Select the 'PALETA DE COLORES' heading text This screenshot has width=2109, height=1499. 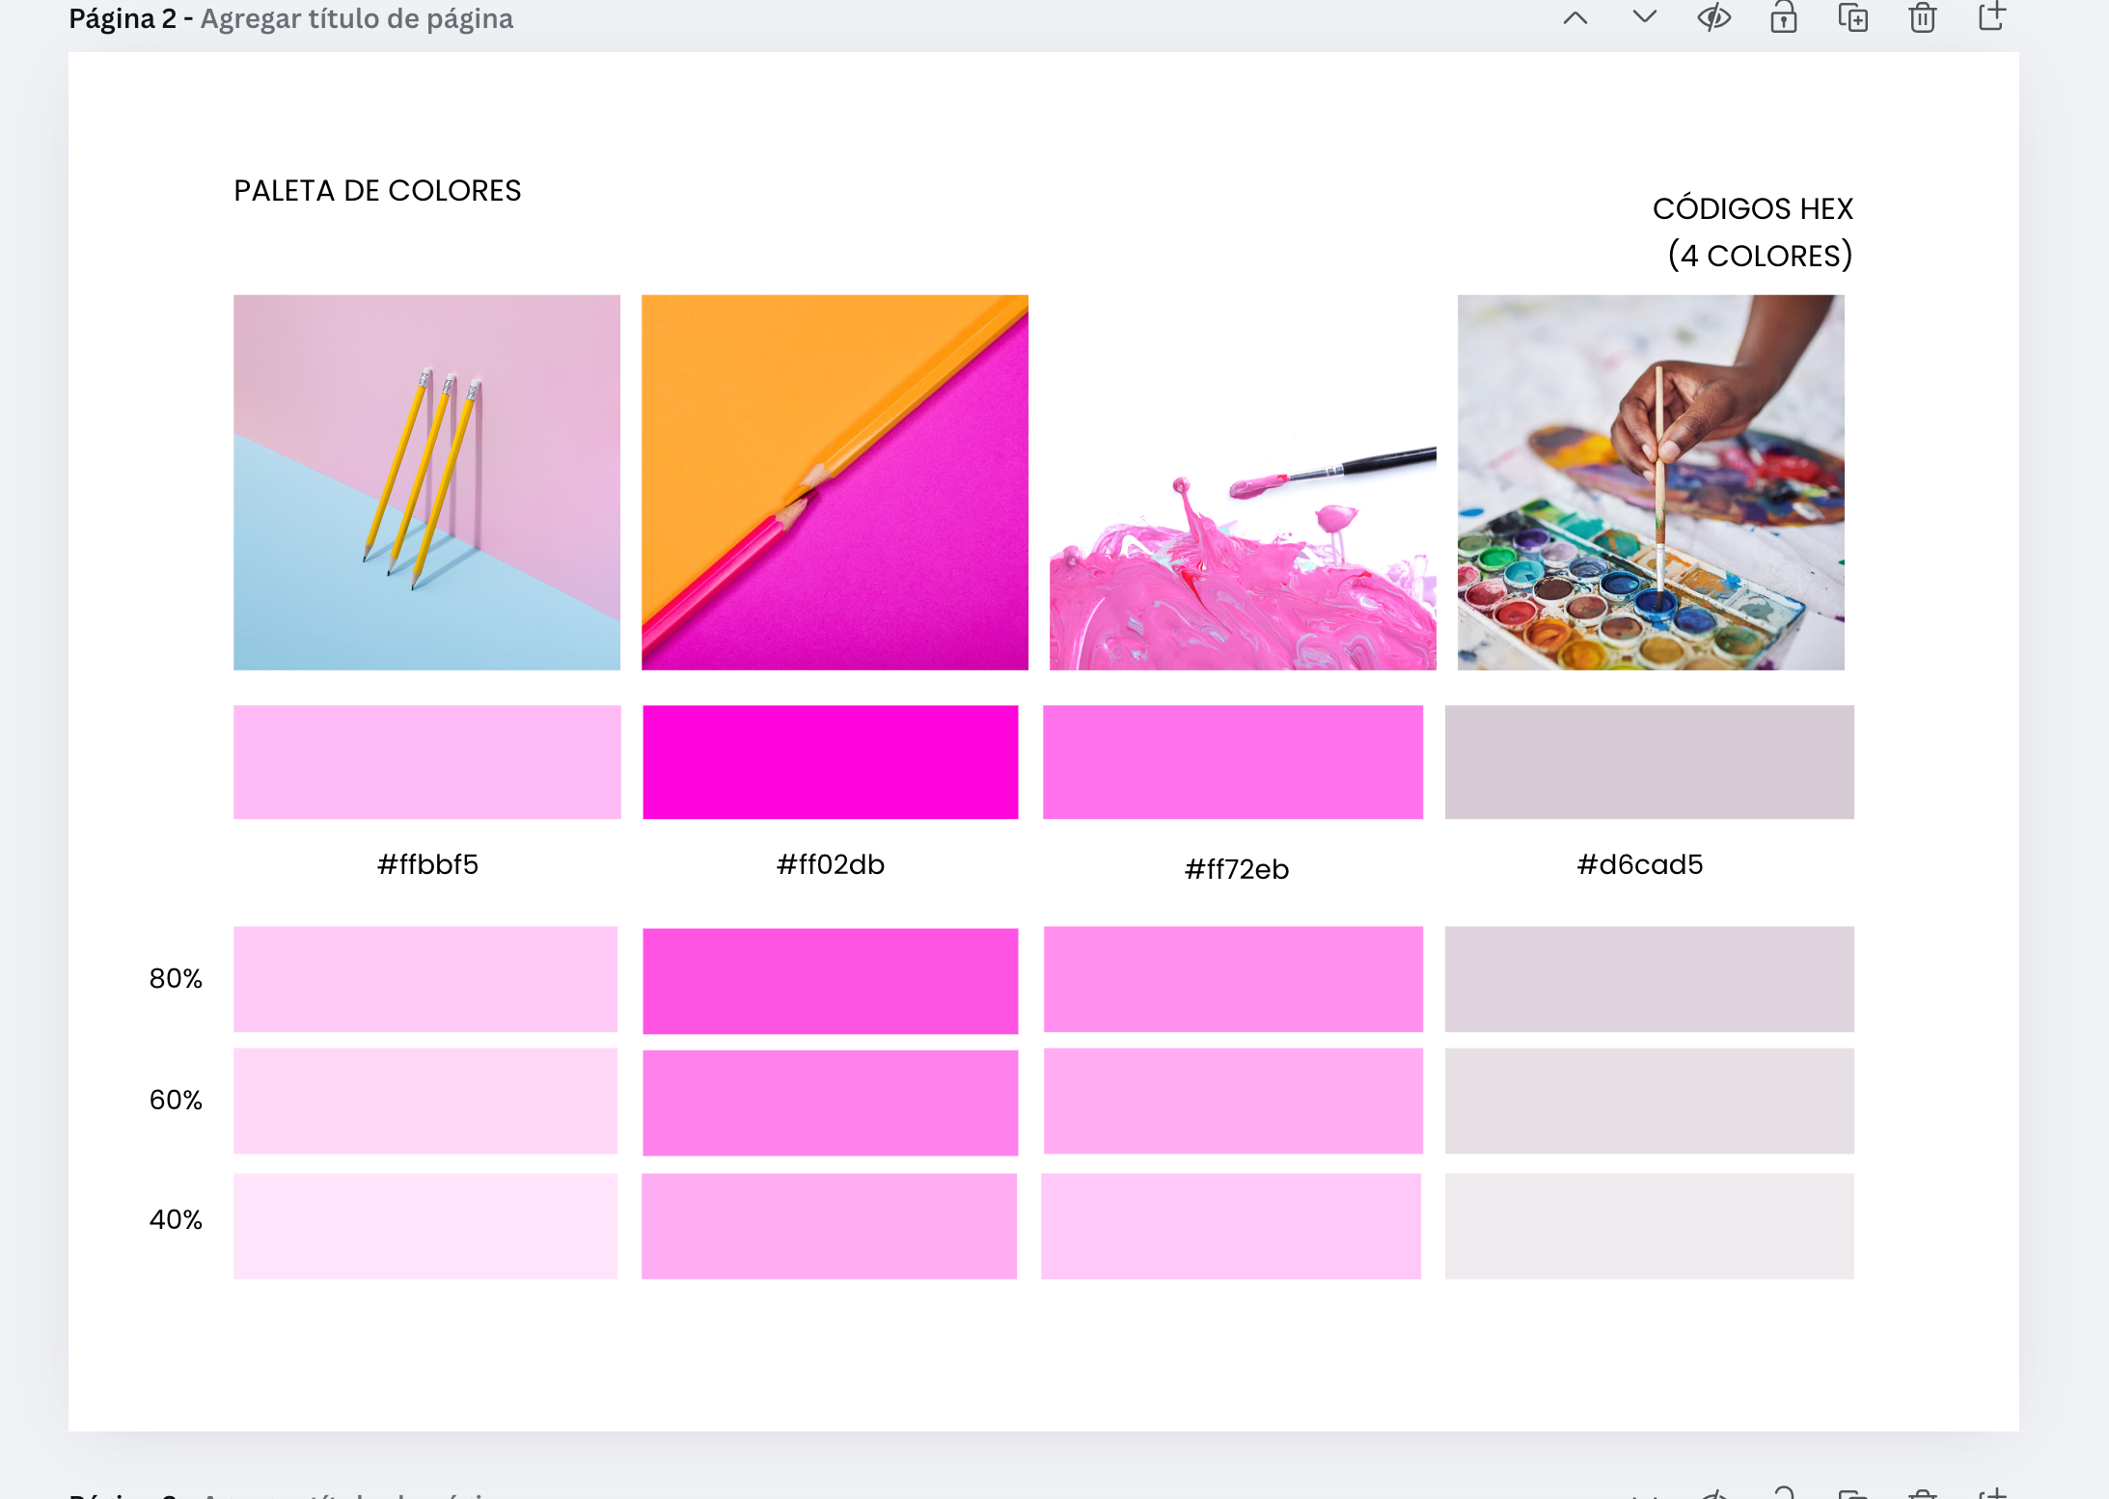pyautogui.click(x=377, y=191)
